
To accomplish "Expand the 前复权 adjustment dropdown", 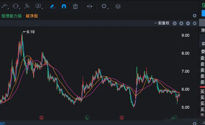I will pos(162,23).
